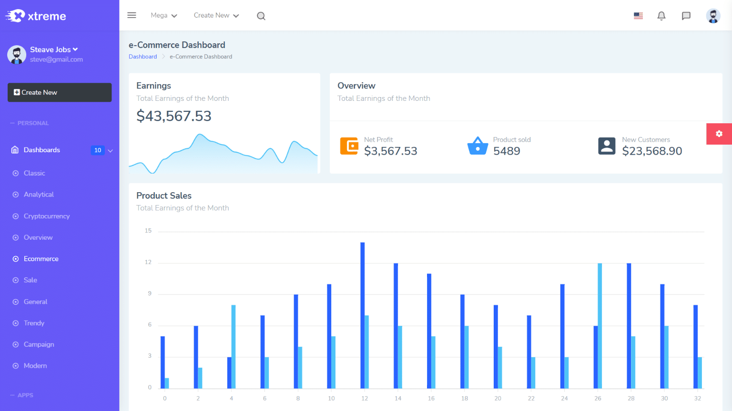Click the Dashboards home icon in sidebar
The image size is (732, 411).
click(x=15, y=150)
